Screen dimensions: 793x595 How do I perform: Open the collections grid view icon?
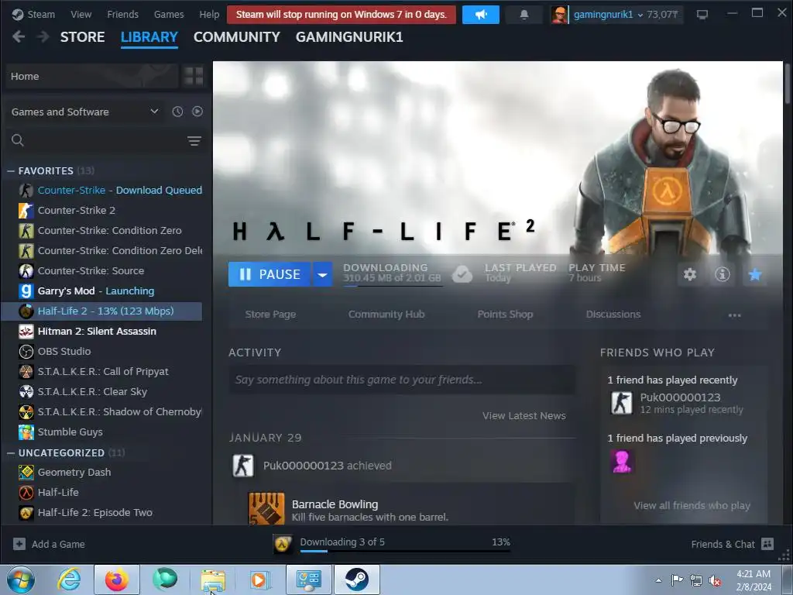[194, 77]
